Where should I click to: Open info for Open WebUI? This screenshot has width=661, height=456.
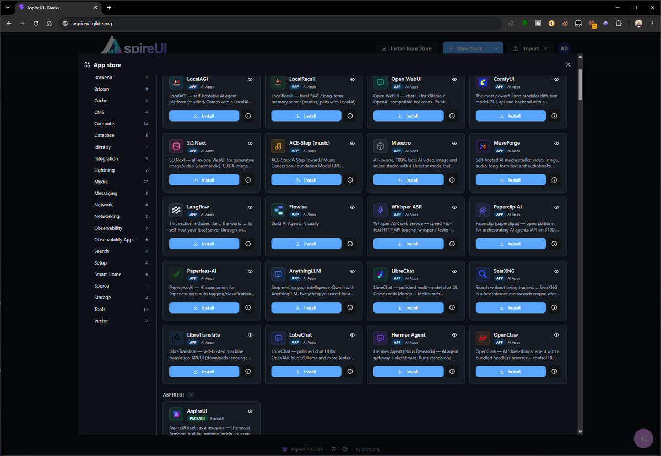tap(452, 116)
